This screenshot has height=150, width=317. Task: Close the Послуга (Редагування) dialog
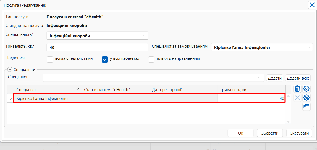(x=311, y=5)
